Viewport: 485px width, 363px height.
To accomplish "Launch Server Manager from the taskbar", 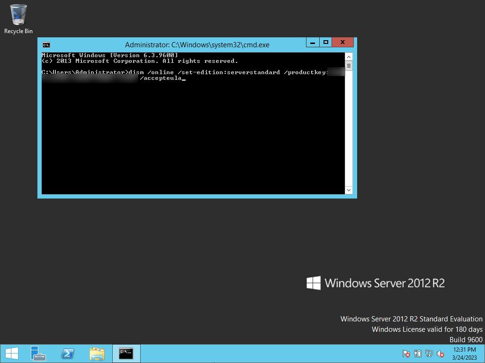I will (38, 354).
